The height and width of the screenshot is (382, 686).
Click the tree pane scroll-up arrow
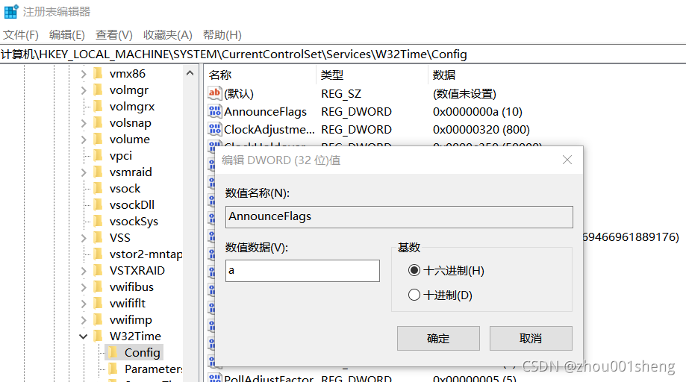click(190, 73)
